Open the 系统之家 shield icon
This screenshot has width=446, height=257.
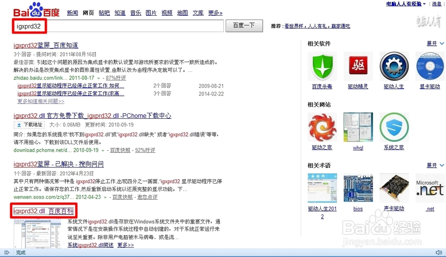point(394,127)
